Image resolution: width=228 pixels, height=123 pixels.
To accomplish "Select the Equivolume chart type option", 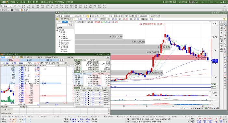I will point(59,43).
